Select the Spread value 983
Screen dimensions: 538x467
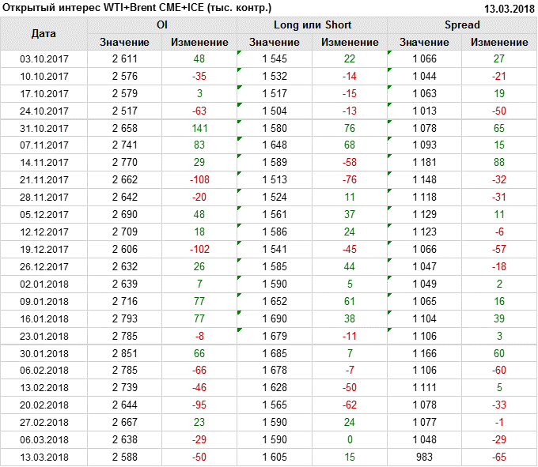(x=424, y=458)
